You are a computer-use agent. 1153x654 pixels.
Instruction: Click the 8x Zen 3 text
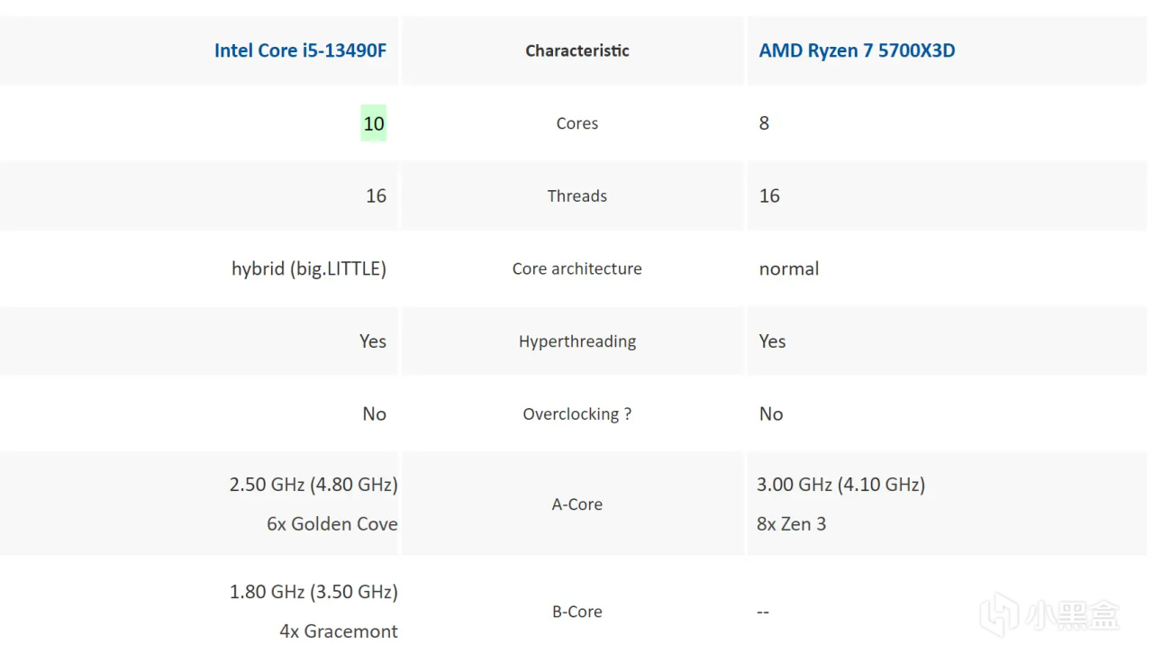click(x=791, y=524)
